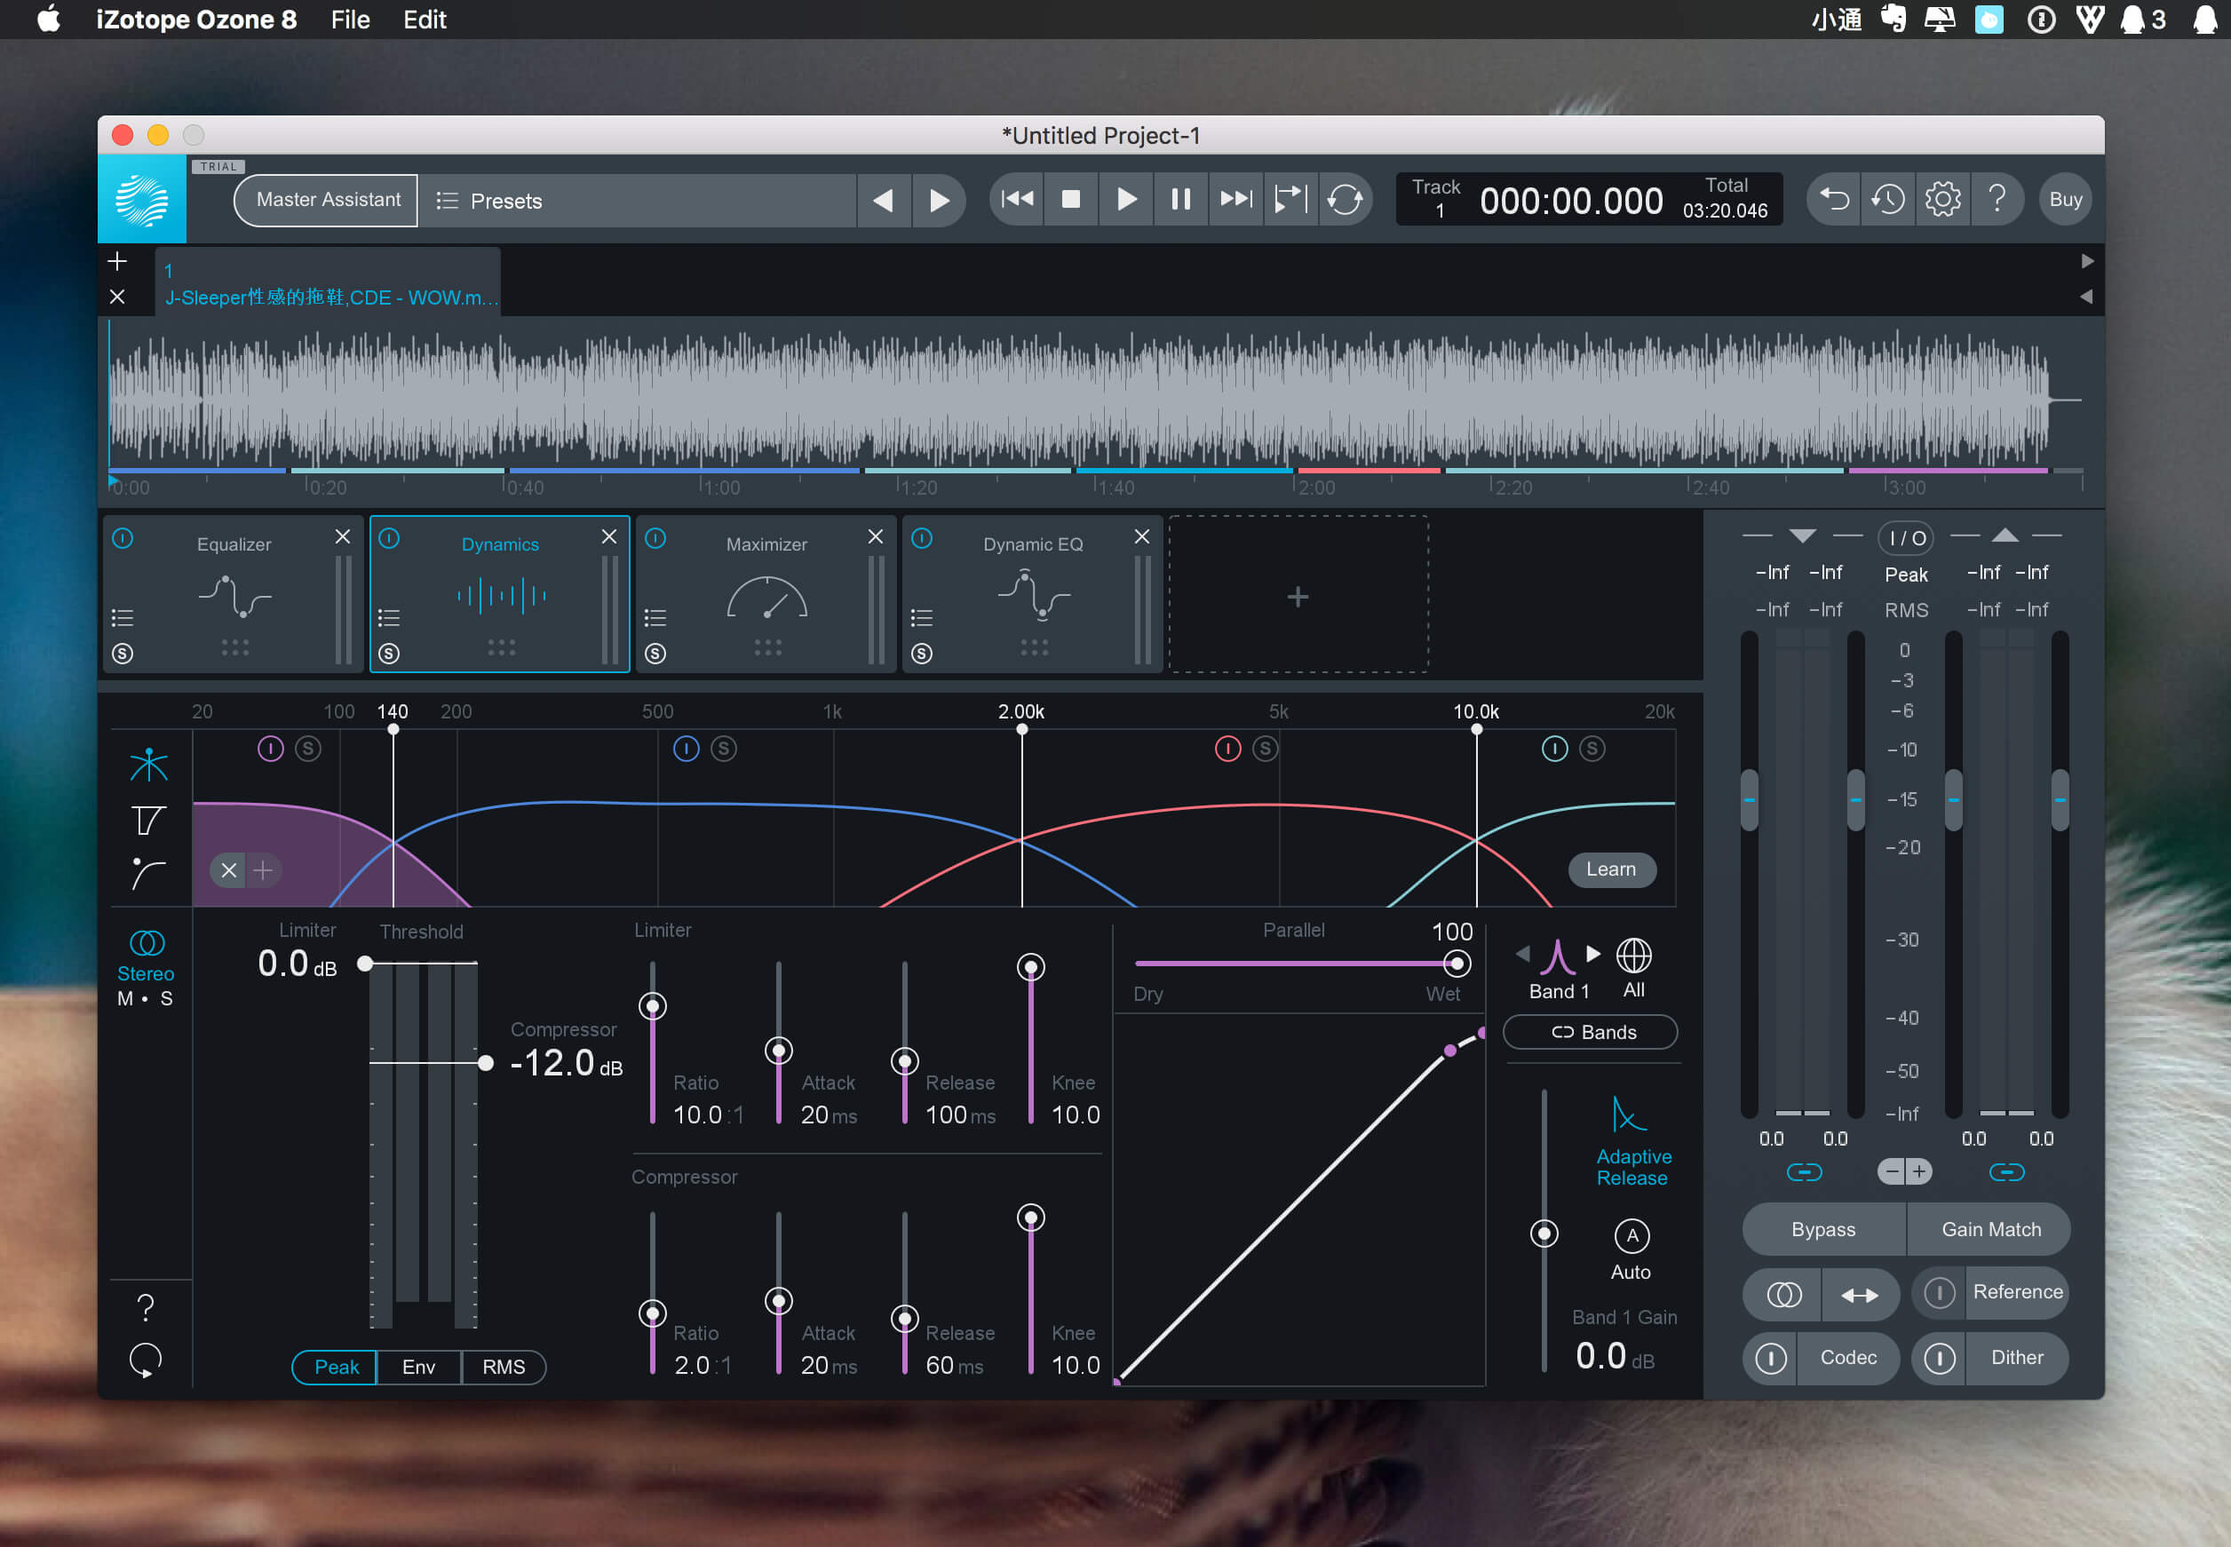The height and width of the screenshot is (1547, 2231).
Task: Enable Auto gain compensation
Action: [1632, 1236]
